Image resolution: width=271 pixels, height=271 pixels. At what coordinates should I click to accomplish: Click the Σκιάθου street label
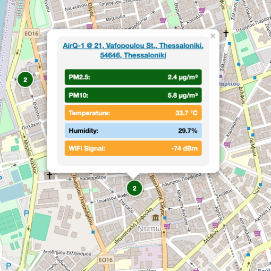[224, 193]
